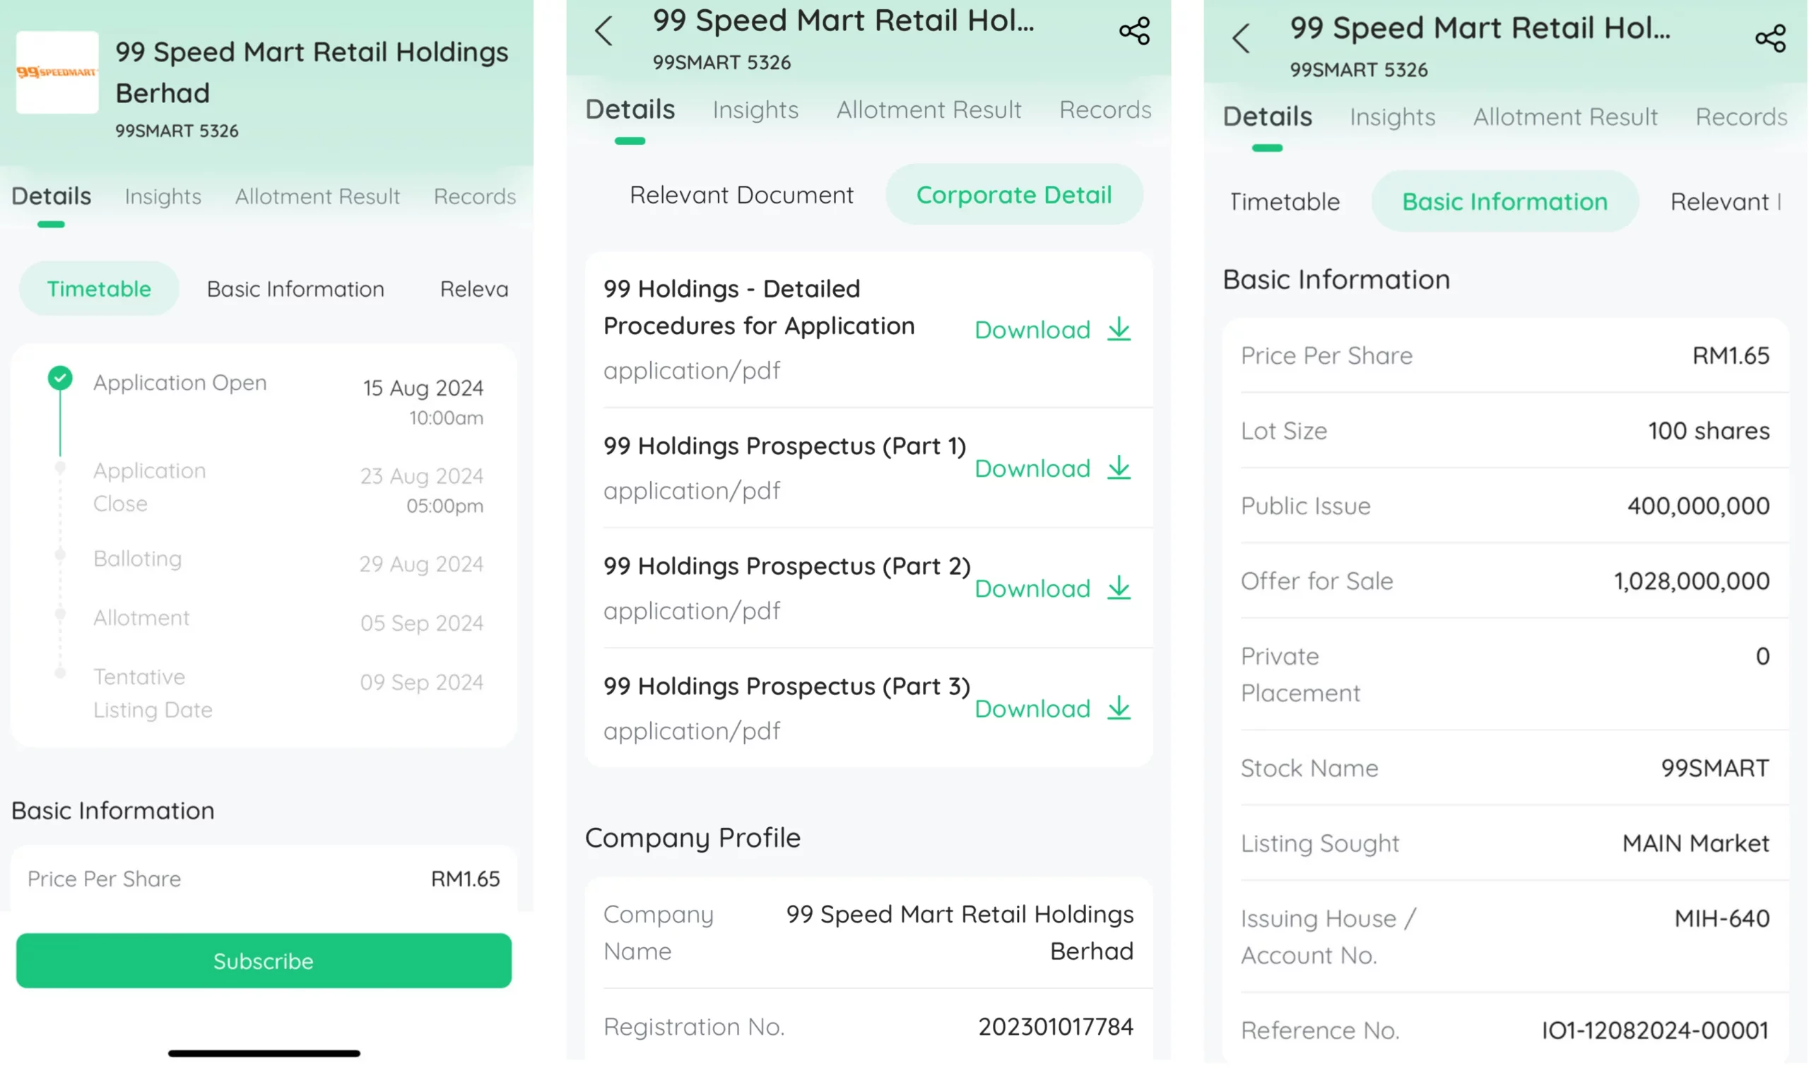
Task: Select Corporate Detail pill in middle screen
Action: (1013, 195)
